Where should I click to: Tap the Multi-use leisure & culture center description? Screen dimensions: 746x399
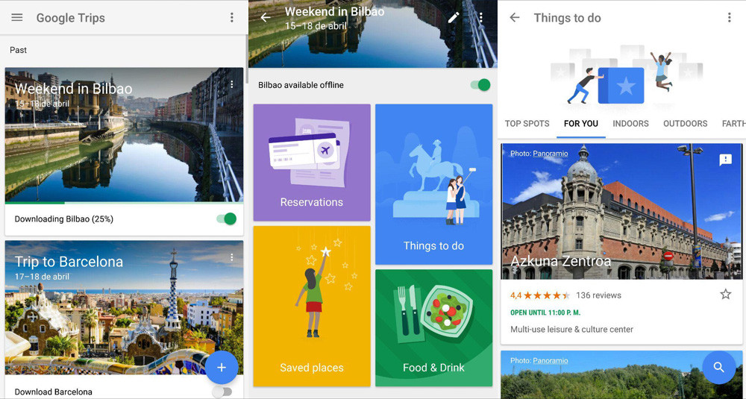(572, 329)
